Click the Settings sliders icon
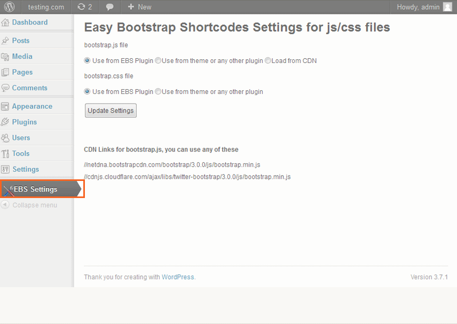Viewport: 457px width, 324px height. point(5,169)
